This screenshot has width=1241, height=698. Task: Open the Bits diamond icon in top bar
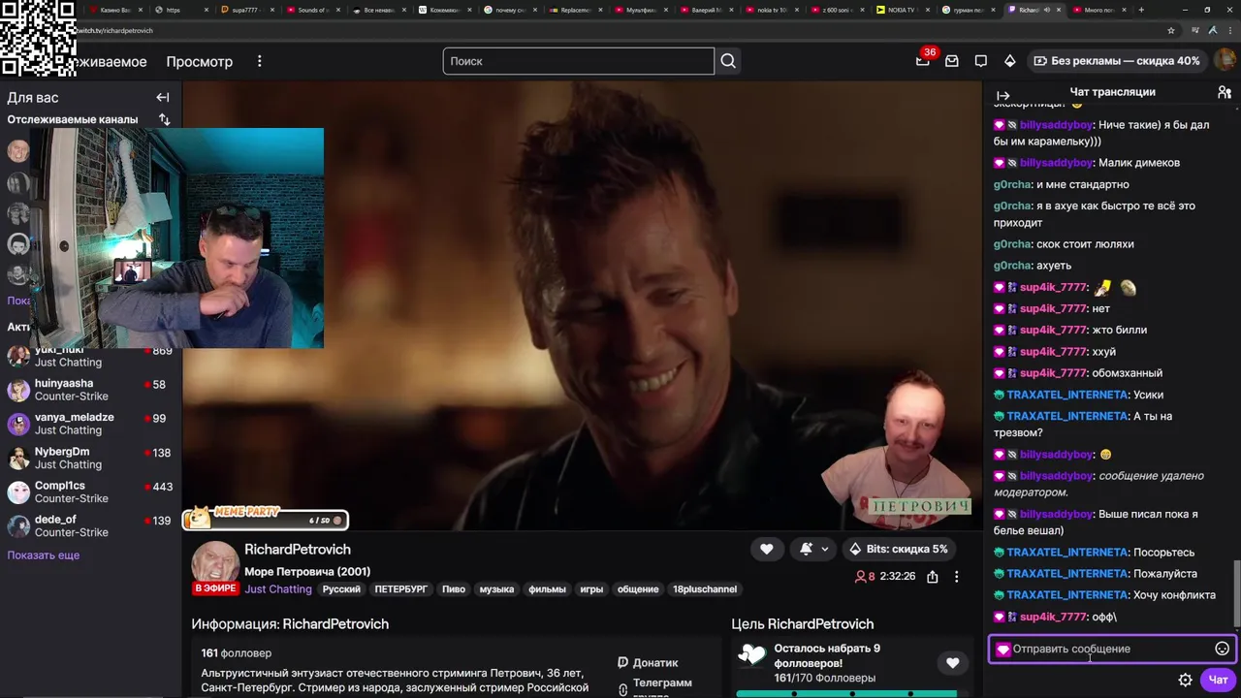(x=1009, y=61)
